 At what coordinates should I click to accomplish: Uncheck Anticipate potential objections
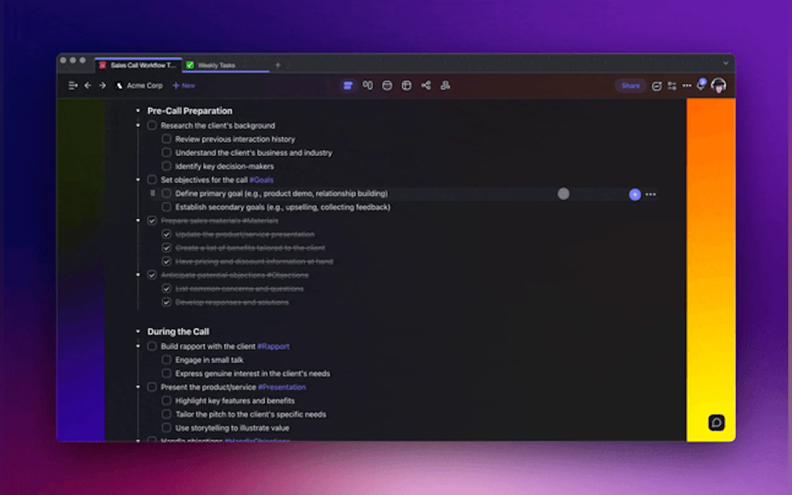click(x=152, y=275)
